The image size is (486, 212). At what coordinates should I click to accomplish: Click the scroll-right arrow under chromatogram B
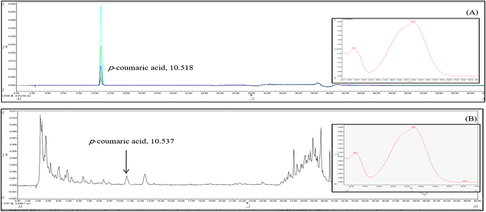click(476, 205)
